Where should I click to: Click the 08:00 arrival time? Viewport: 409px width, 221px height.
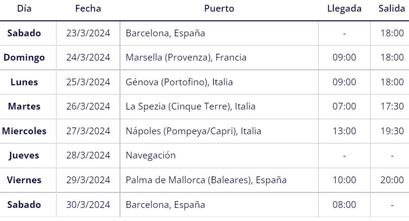pos(344,205)
